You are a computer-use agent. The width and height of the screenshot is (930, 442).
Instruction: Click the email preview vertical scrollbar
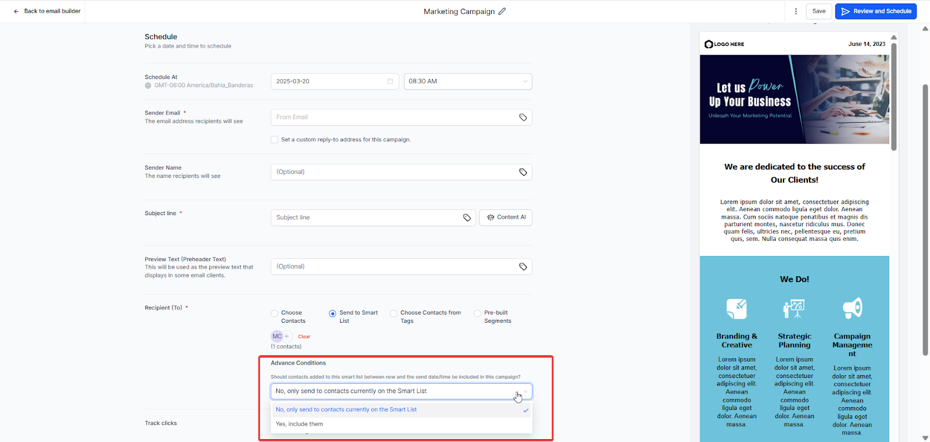click(x=894, y=96)
